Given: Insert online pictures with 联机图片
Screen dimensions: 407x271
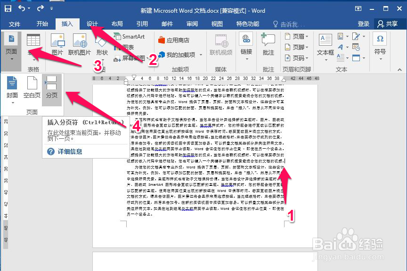Looking at the screenshot, I should click(80, 45).
